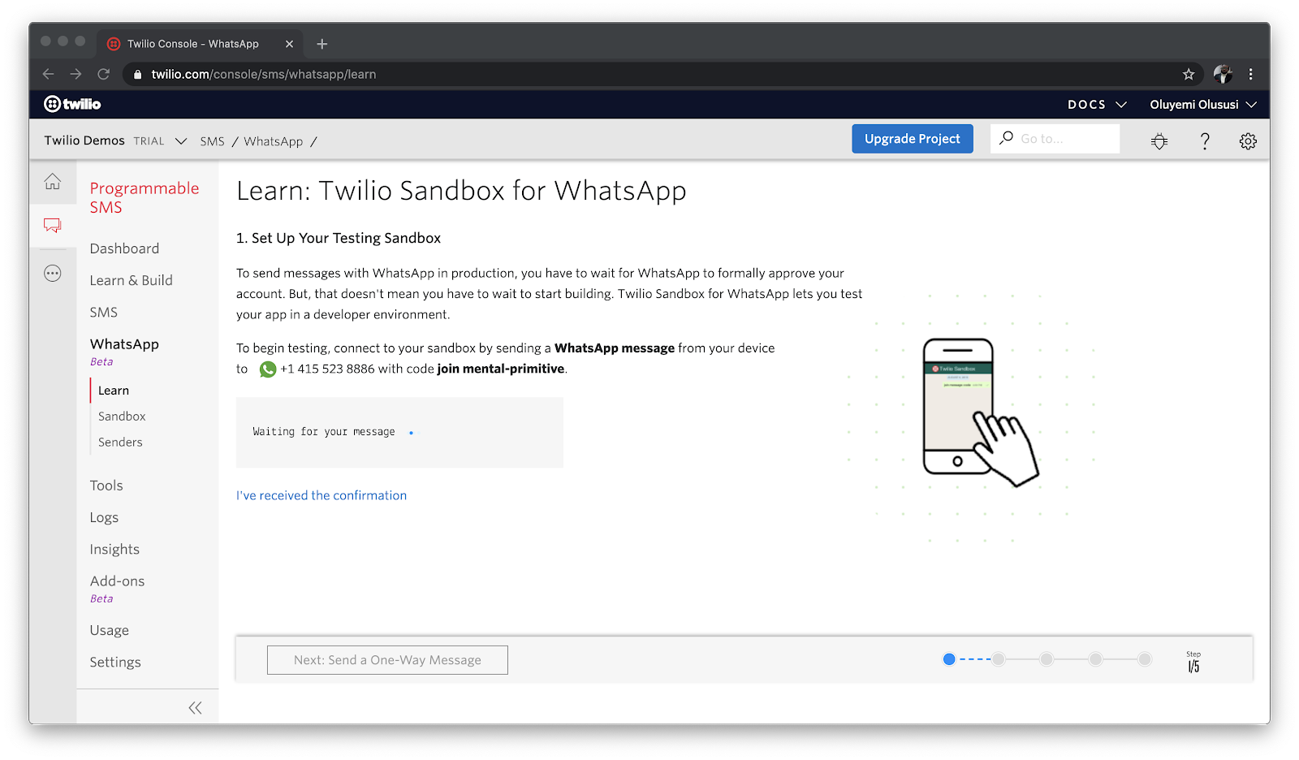Screen dimensions: 1299x760
Task: Close the Twilio Console tab
Action: click(x=289, y=44)
